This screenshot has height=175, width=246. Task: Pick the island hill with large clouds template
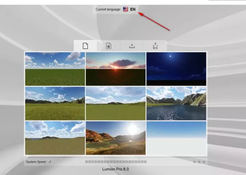tap(55, 138)
